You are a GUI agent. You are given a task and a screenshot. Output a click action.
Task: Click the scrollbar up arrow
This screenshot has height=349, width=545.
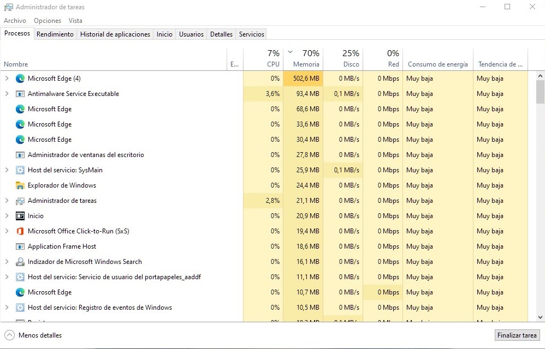coord(540,76)
